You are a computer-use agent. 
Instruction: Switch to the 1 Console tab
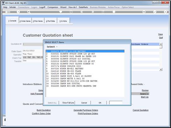pyautogui.click(x=12, y=21)
